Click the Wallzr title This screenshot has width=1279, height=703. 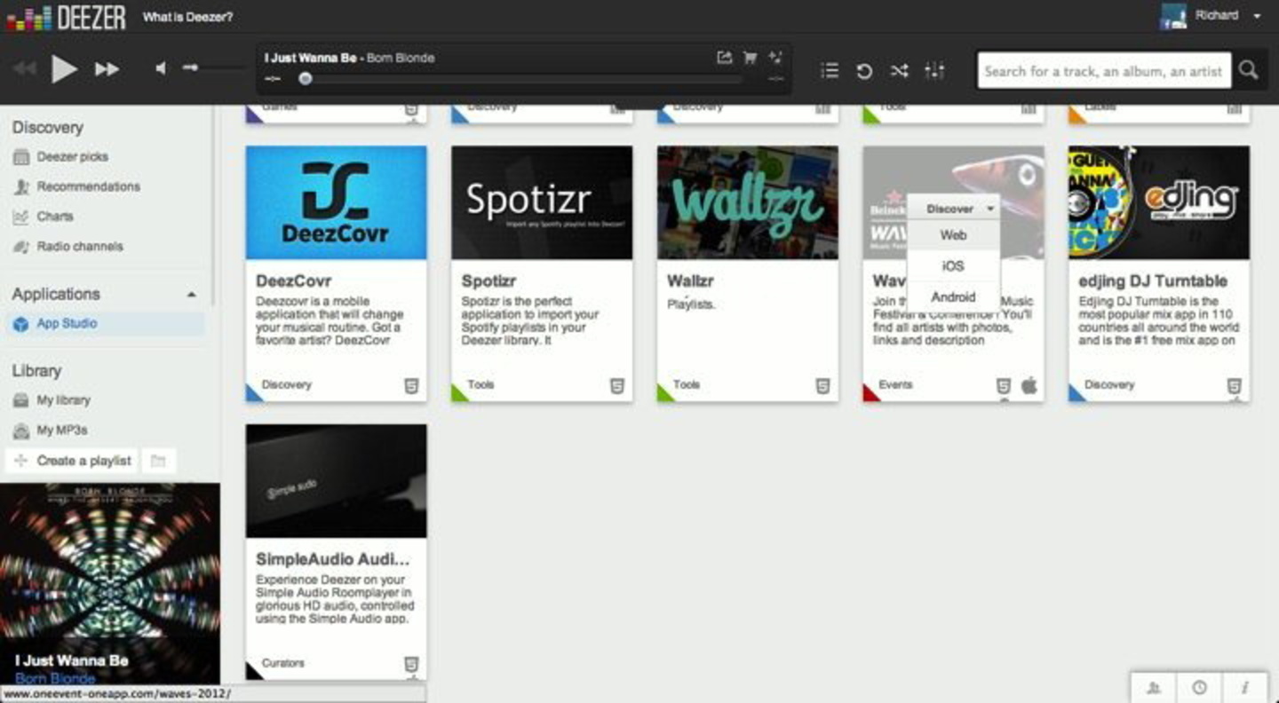pos(690,281)
